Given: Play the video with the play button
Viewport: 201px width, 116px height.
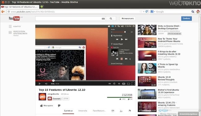Looking at the screenshot, I should 40,84.
